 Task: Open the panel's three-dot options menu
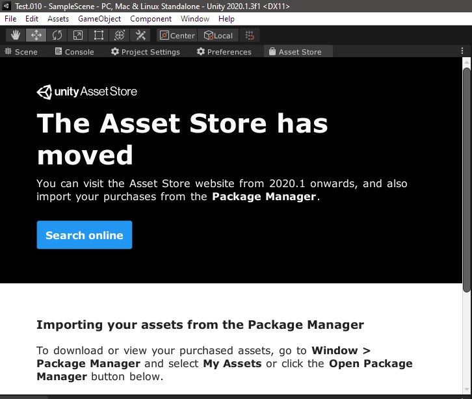tap(462, 51)
